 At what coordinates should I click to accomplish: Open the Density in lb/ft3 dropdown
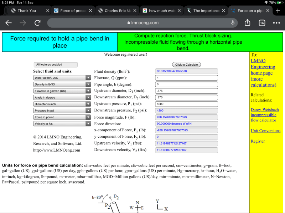tap(62, 84)
